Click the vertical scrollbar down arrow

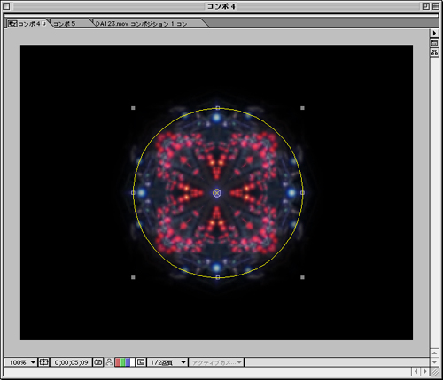[x=434, y=361]
